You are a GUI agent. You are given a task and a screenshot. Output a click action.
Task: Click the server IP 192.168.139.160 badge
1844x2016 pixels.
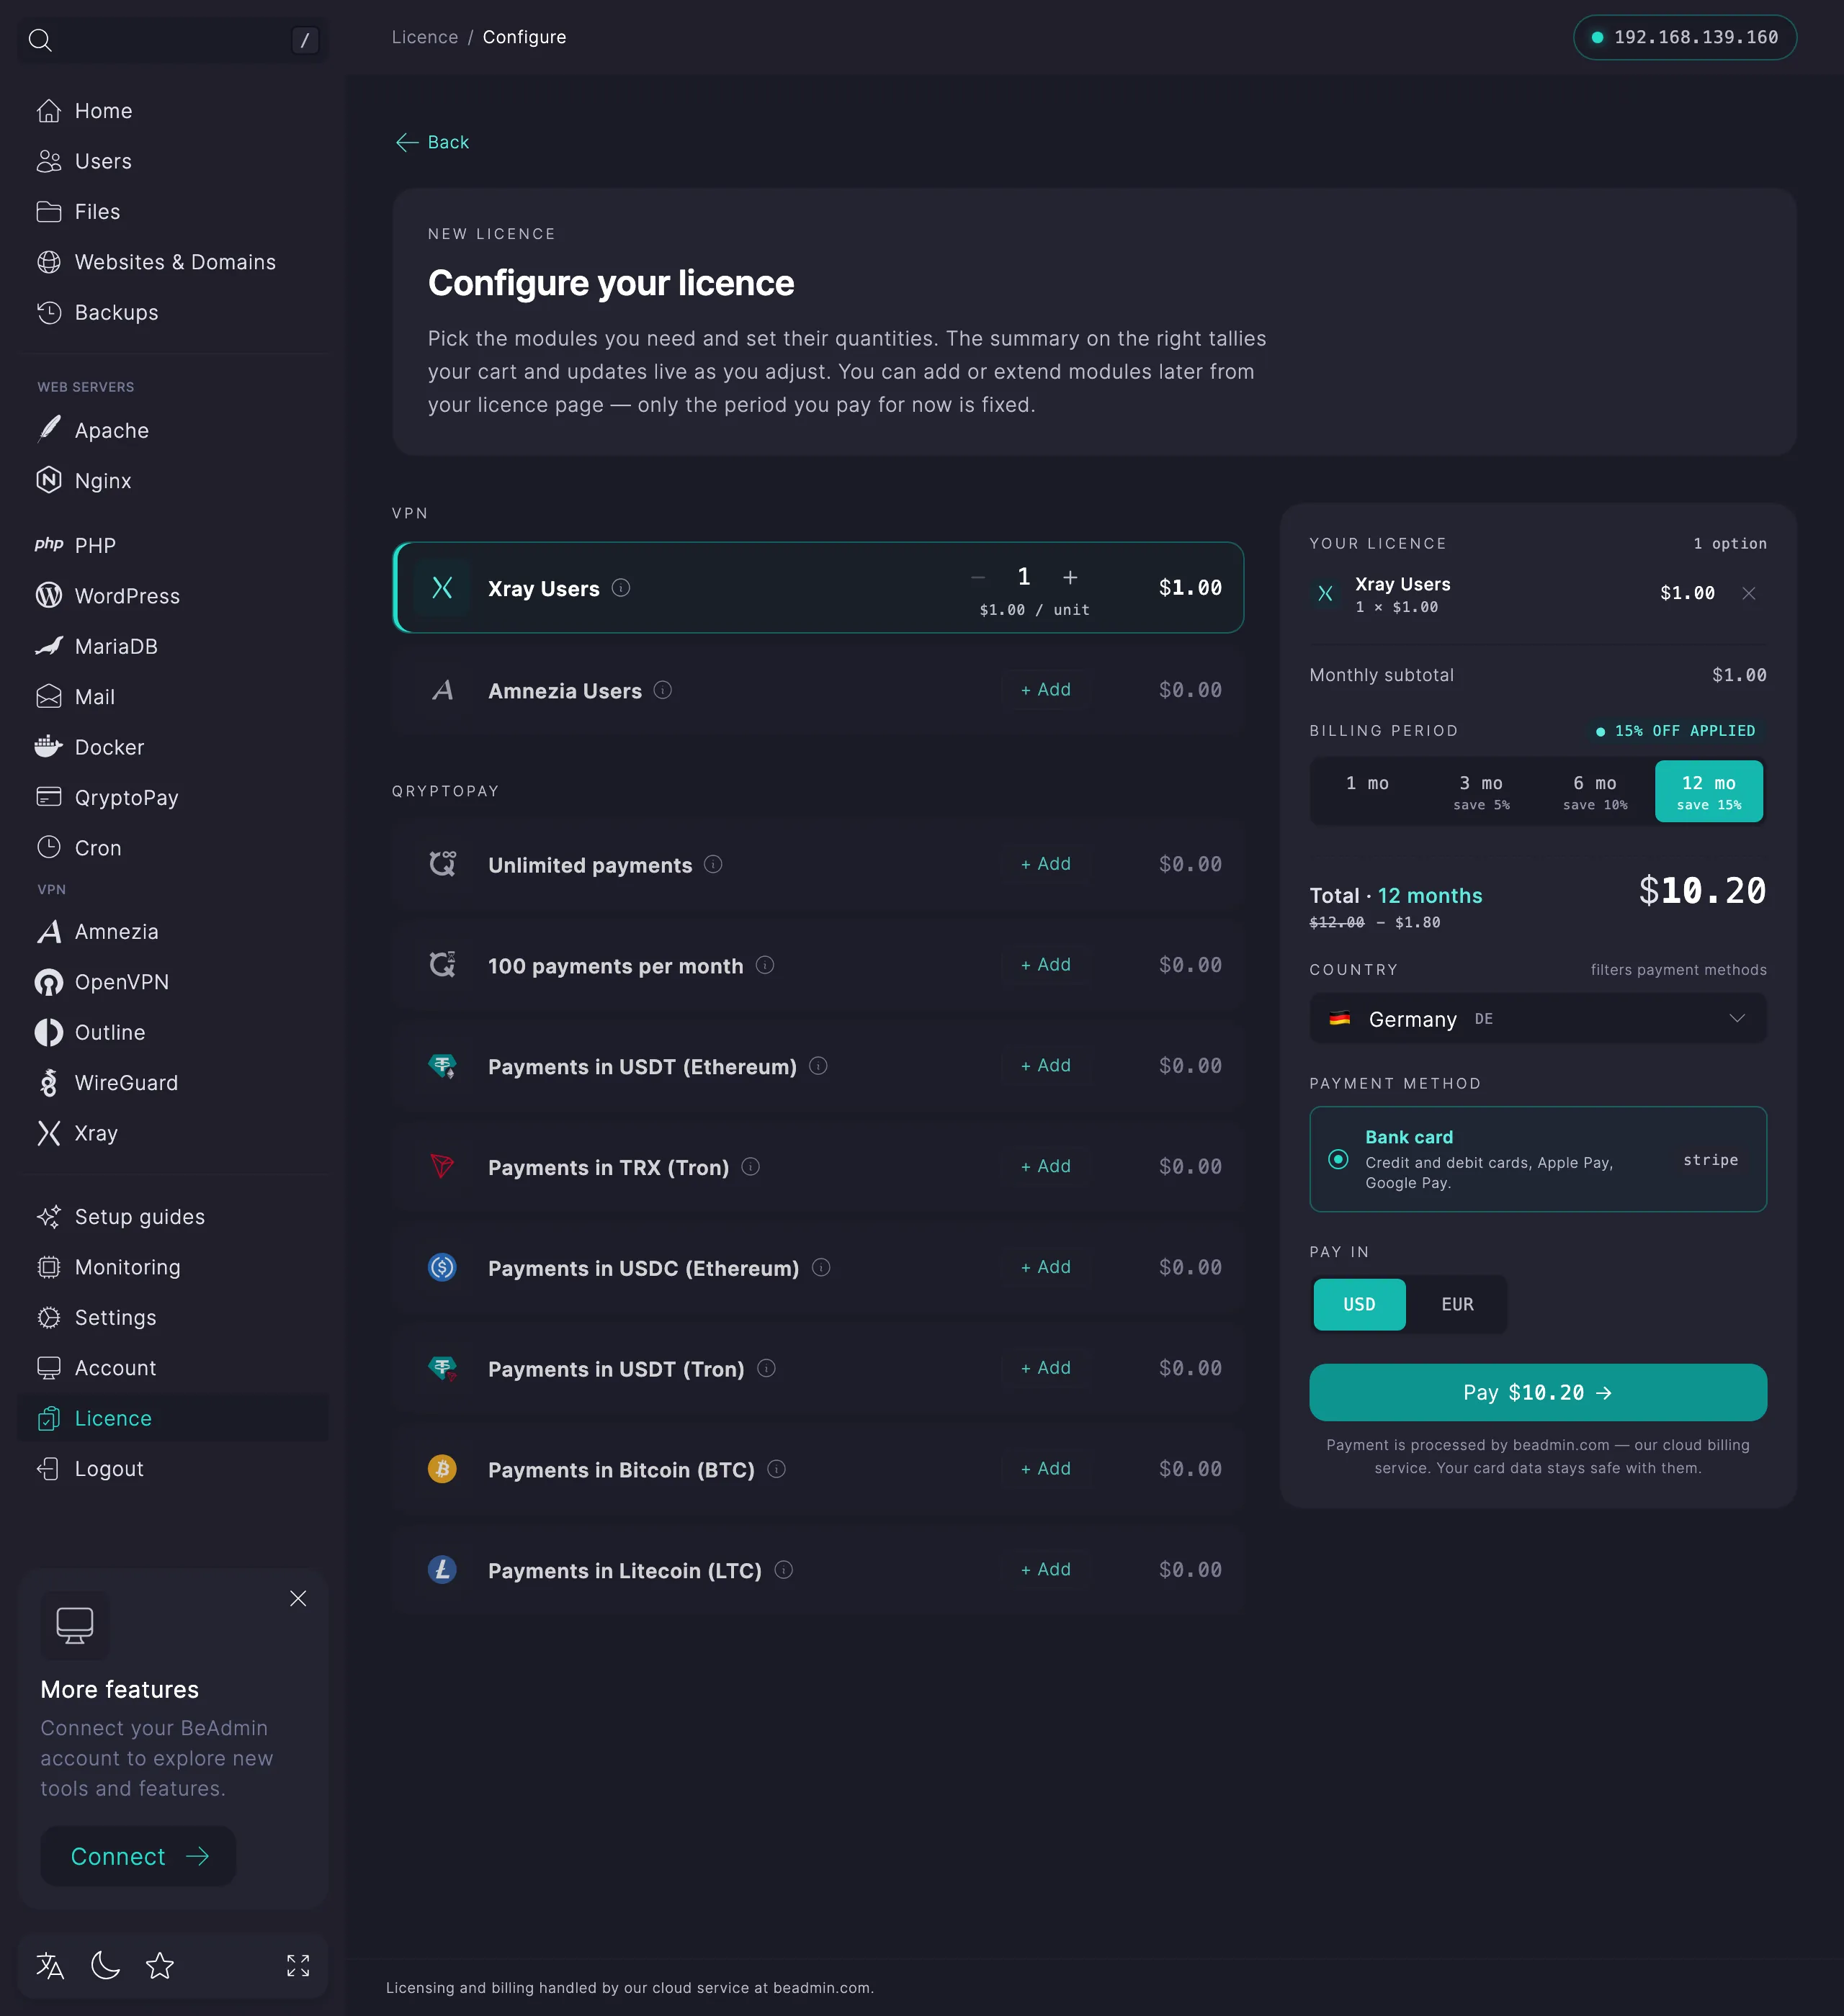coord(1685,37)
